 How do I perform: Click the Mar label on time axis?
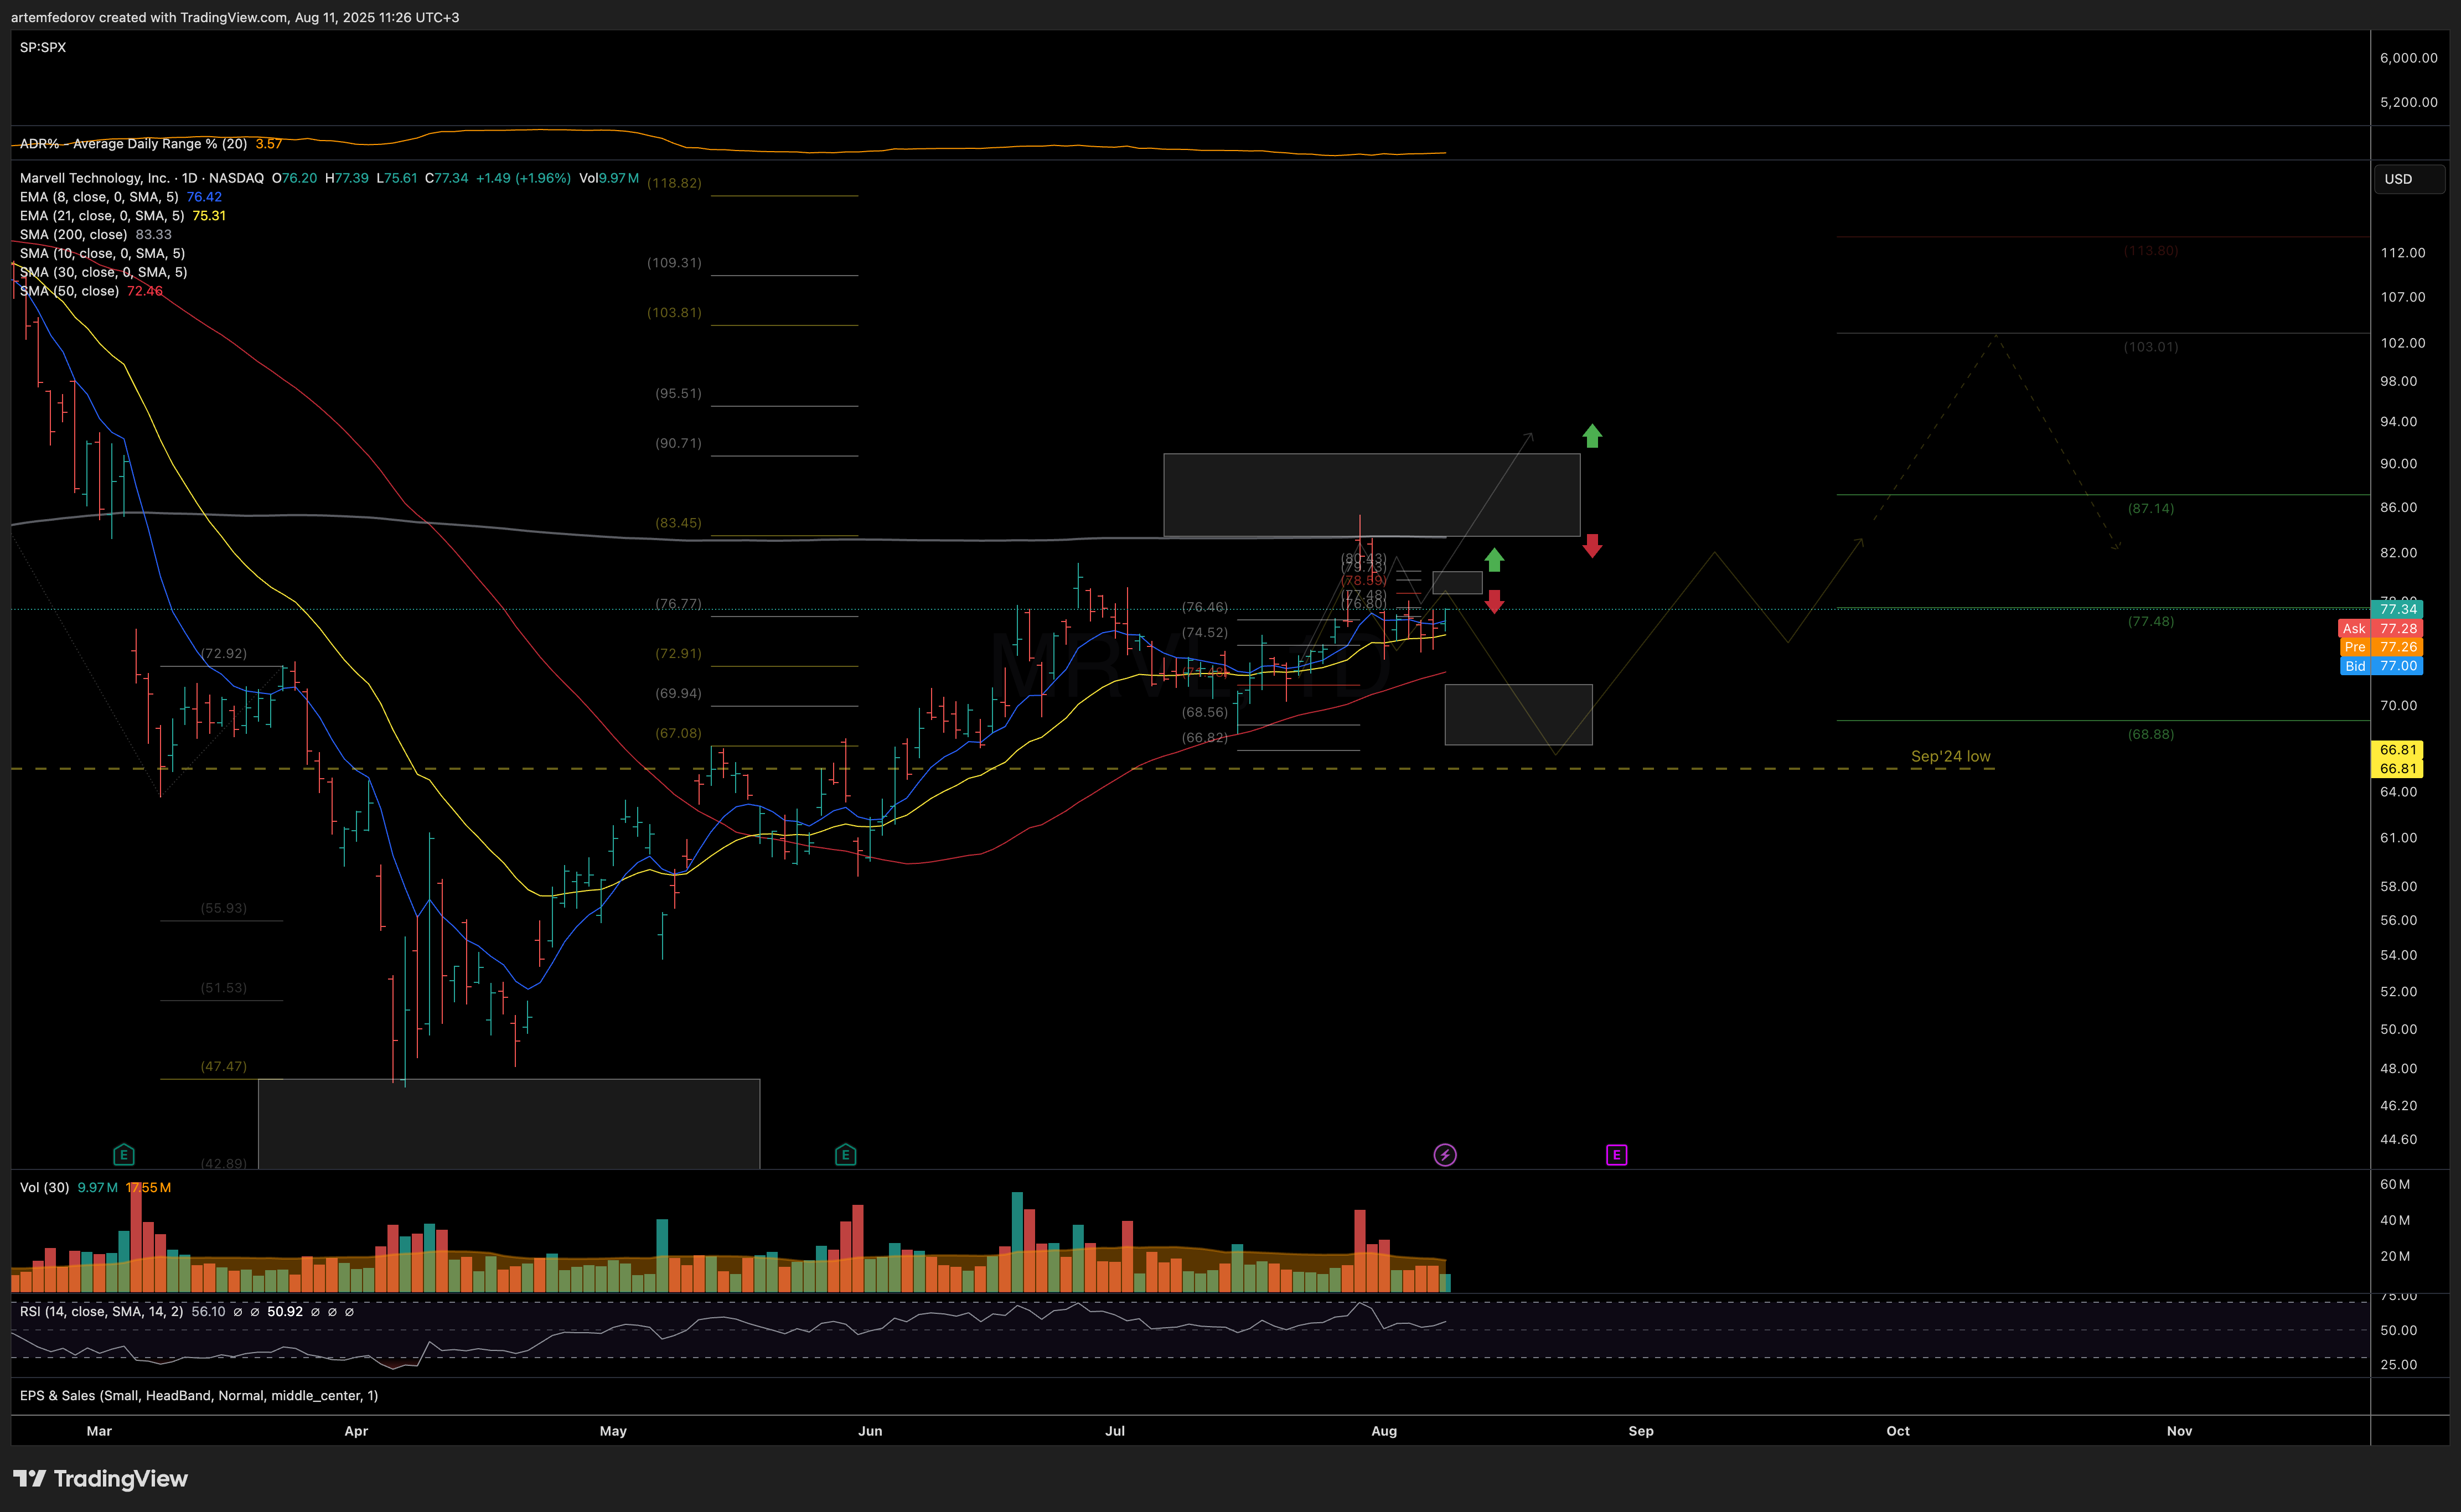coord(99,1431)
